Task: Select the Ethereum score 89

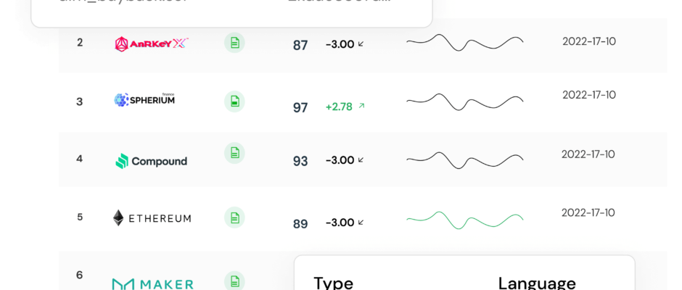Action: tap(300, 224)
